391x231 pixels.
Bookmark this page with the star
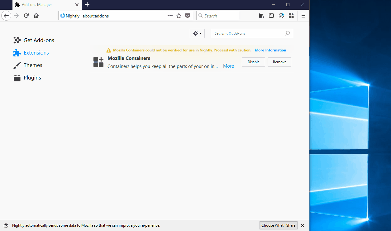pyautogui.click(x=179, y=16)
